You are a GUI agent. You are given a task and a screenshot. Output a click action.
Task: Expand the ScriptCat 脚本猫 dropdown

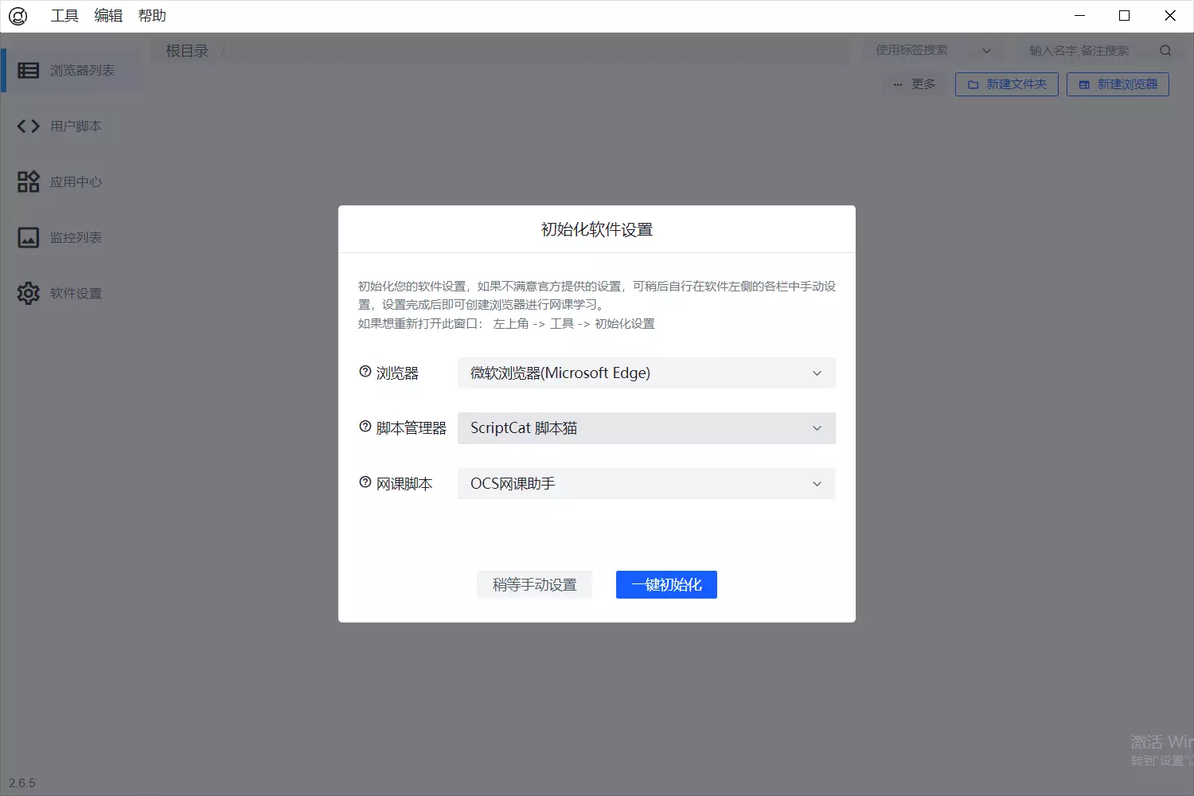[x=646, y=428]
